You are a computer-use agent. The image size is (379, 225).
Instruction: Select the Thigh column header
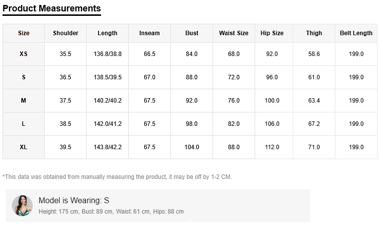point(314,33)
